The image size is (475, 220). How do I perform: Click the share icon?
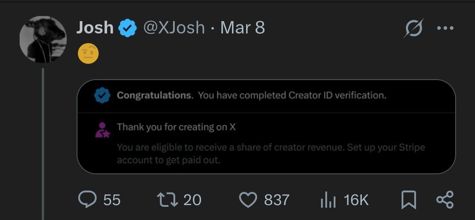pos(445,200)
